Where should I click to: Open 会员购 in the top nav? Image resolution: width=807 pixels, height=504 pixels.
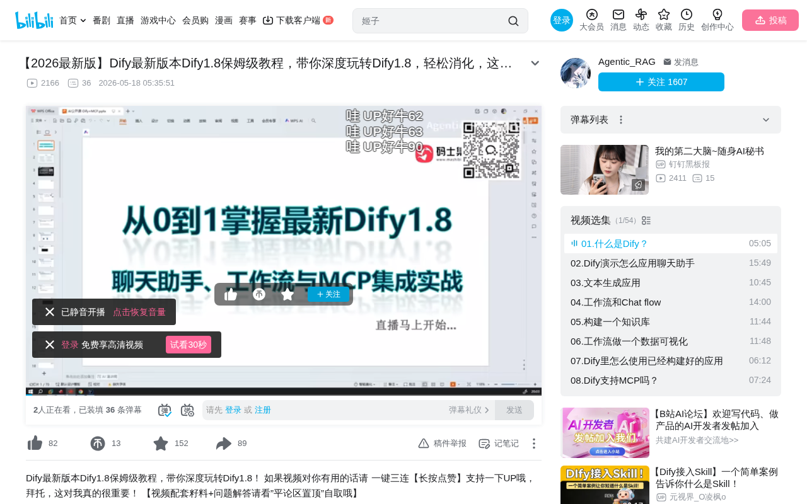(x=195, y=20)
